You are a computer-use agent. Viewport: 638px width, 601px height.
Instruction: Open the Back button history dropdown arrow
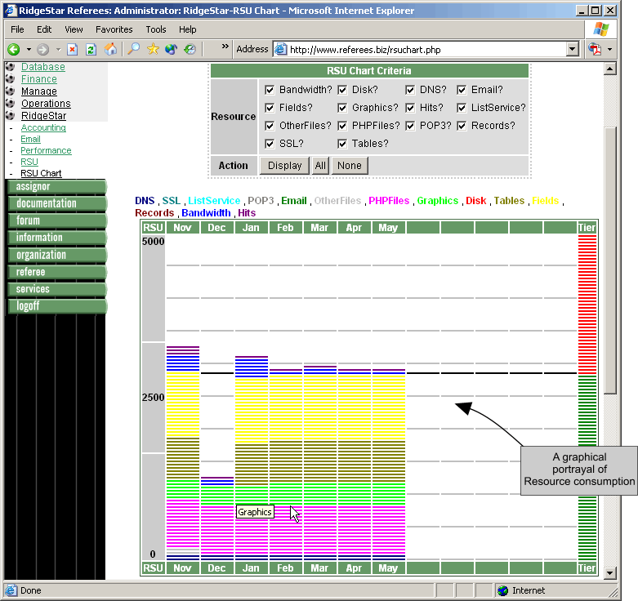coord(29,50)
